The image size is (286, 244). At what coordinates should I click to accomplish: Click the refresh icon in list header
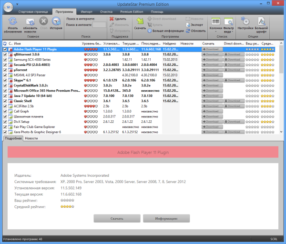click(5, 43)
